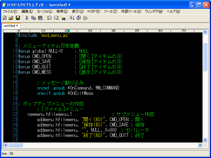This screenshot has height=158, width=211.
Task: Click horizontal scrollbar left arrow
Action: pyautogui.click(x=6, y=145)
